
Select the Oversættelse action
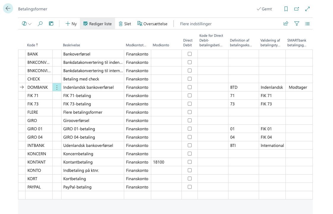152,24
